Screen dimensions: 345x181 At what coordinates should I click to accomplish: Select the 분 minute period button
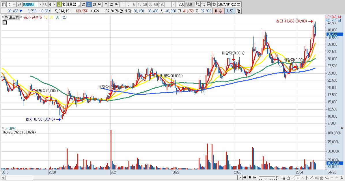pyautogui.click(x=106, y=4)
